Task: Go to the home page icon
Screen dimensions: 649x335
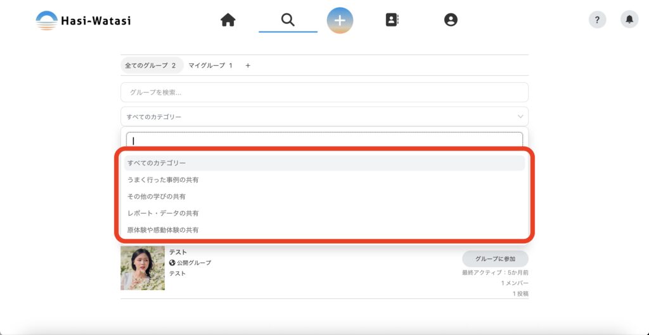Action: pyautogui.click(x=228, y=20)
